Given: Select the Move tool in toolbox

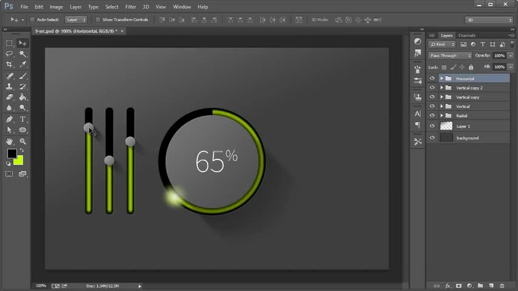Looking at the screenshot, I should [22, 43].
